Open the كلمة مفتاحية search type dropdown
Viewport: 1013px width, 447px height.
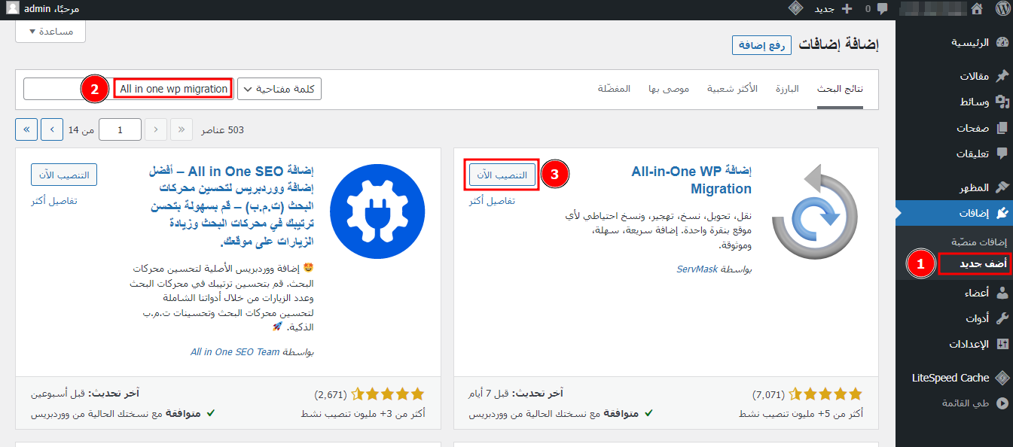click(x=279, y=89)
